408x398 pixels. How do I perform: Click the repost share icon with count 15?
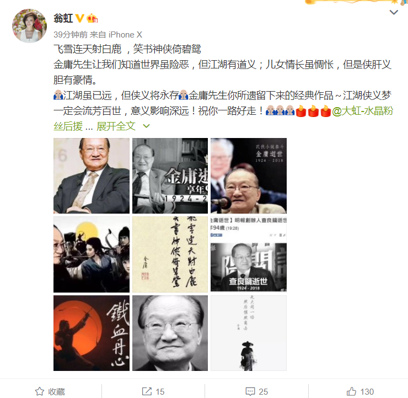point(147,391)
